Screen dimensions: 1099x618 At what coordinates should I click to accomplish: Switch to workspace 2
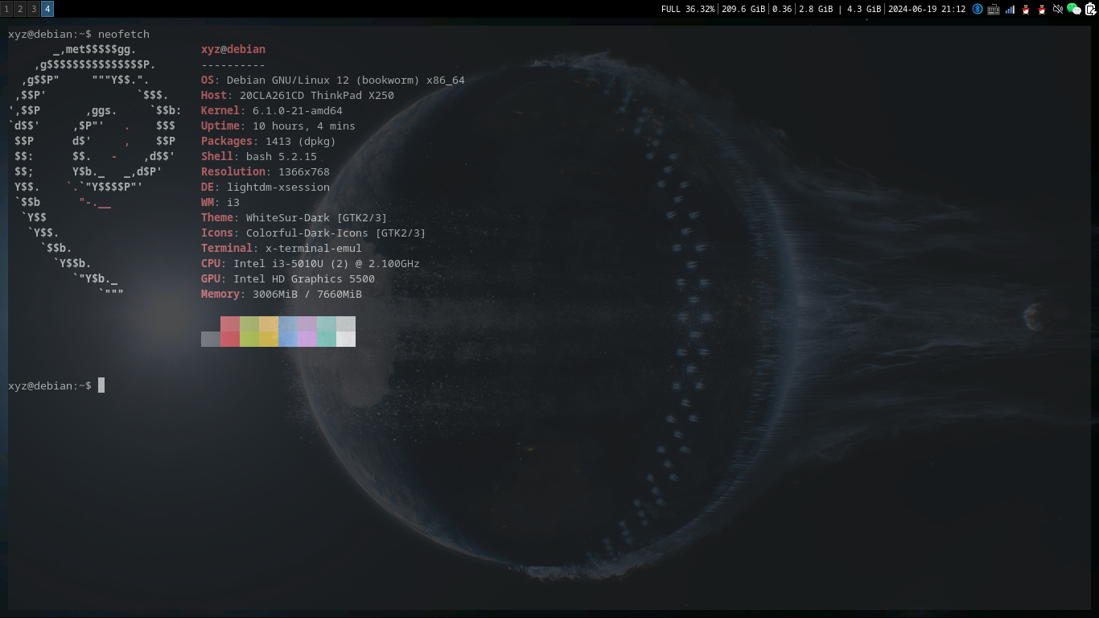click(x=20, y=9)
